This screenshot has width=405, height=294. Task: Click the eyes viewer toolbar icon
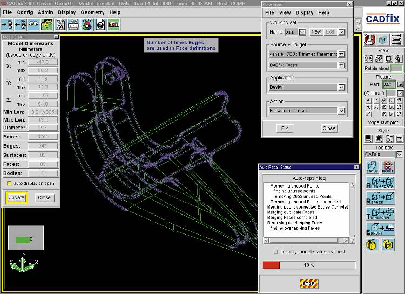click(34, 25)
